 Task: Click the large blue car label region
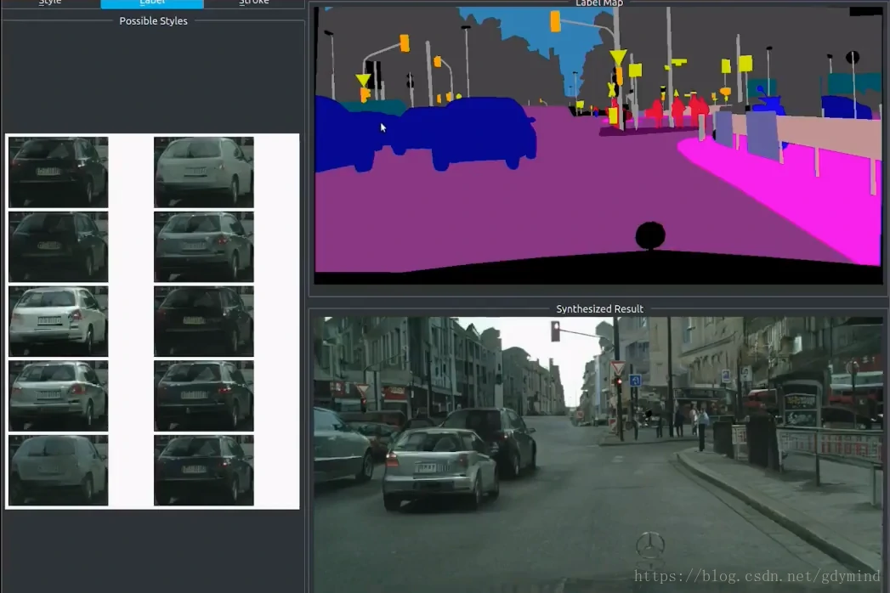coord(476,130)
